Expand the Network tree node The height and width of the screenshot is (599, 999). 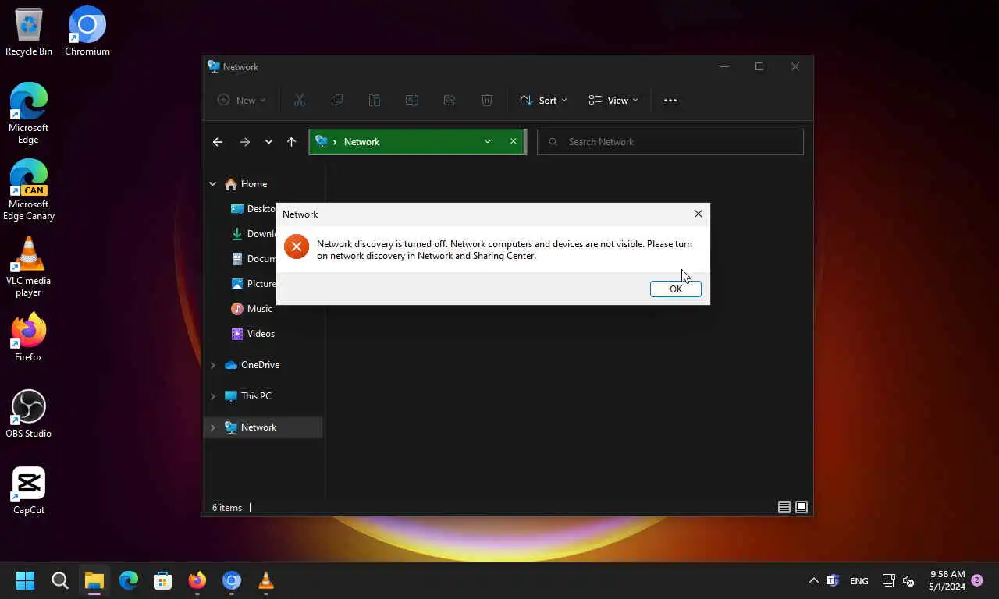[x=212, y=427]
